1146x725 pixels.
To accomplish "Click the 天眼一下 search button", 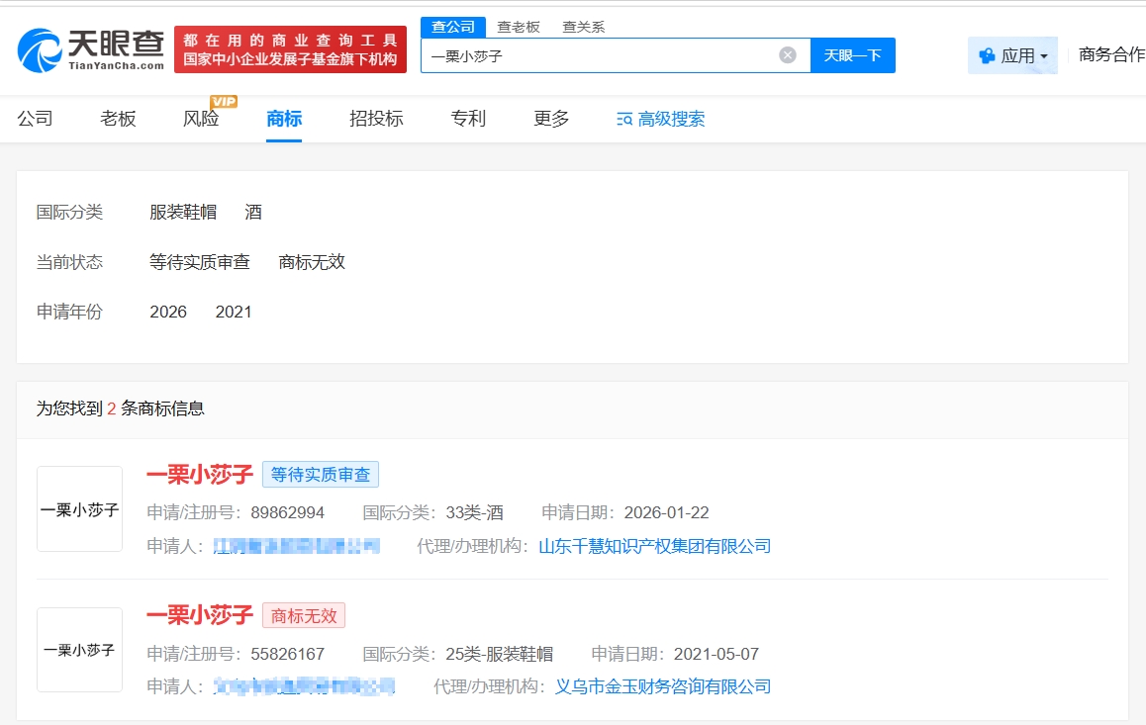I will [853, 55].
